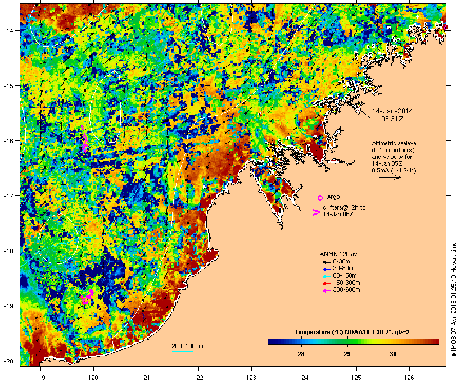Click the date label 14-Jan-2014
Viewport: 461px width, 382px height.
[392, 111]
